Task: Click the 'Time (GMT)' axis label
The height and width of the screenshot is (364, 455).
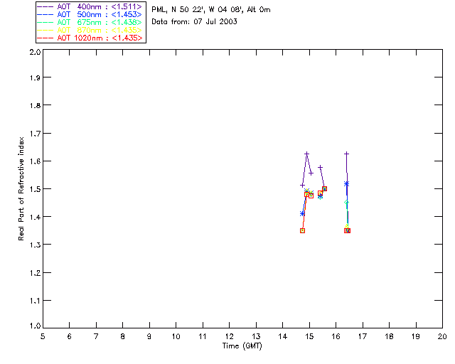Action: click(242, 346)
